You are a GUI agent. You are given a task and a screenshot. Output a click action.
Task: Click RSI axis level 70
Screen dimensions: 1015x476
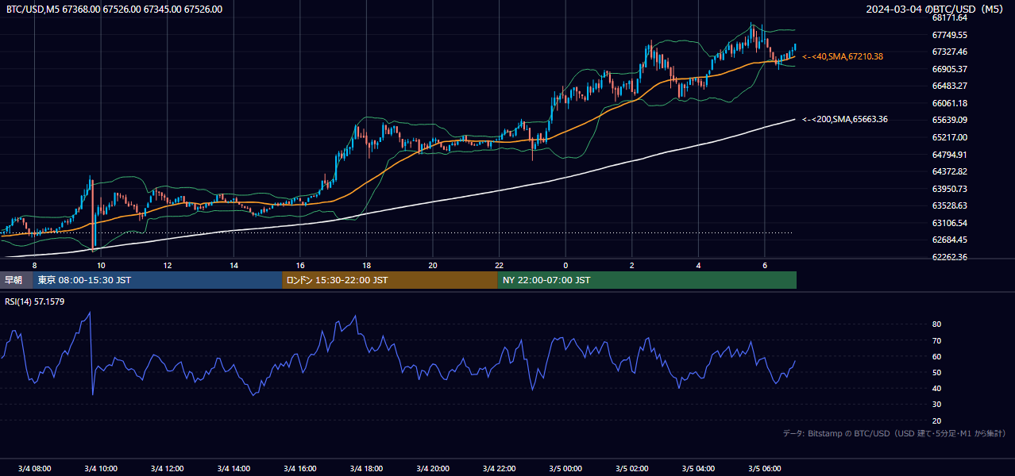click(x=936, y=340)
